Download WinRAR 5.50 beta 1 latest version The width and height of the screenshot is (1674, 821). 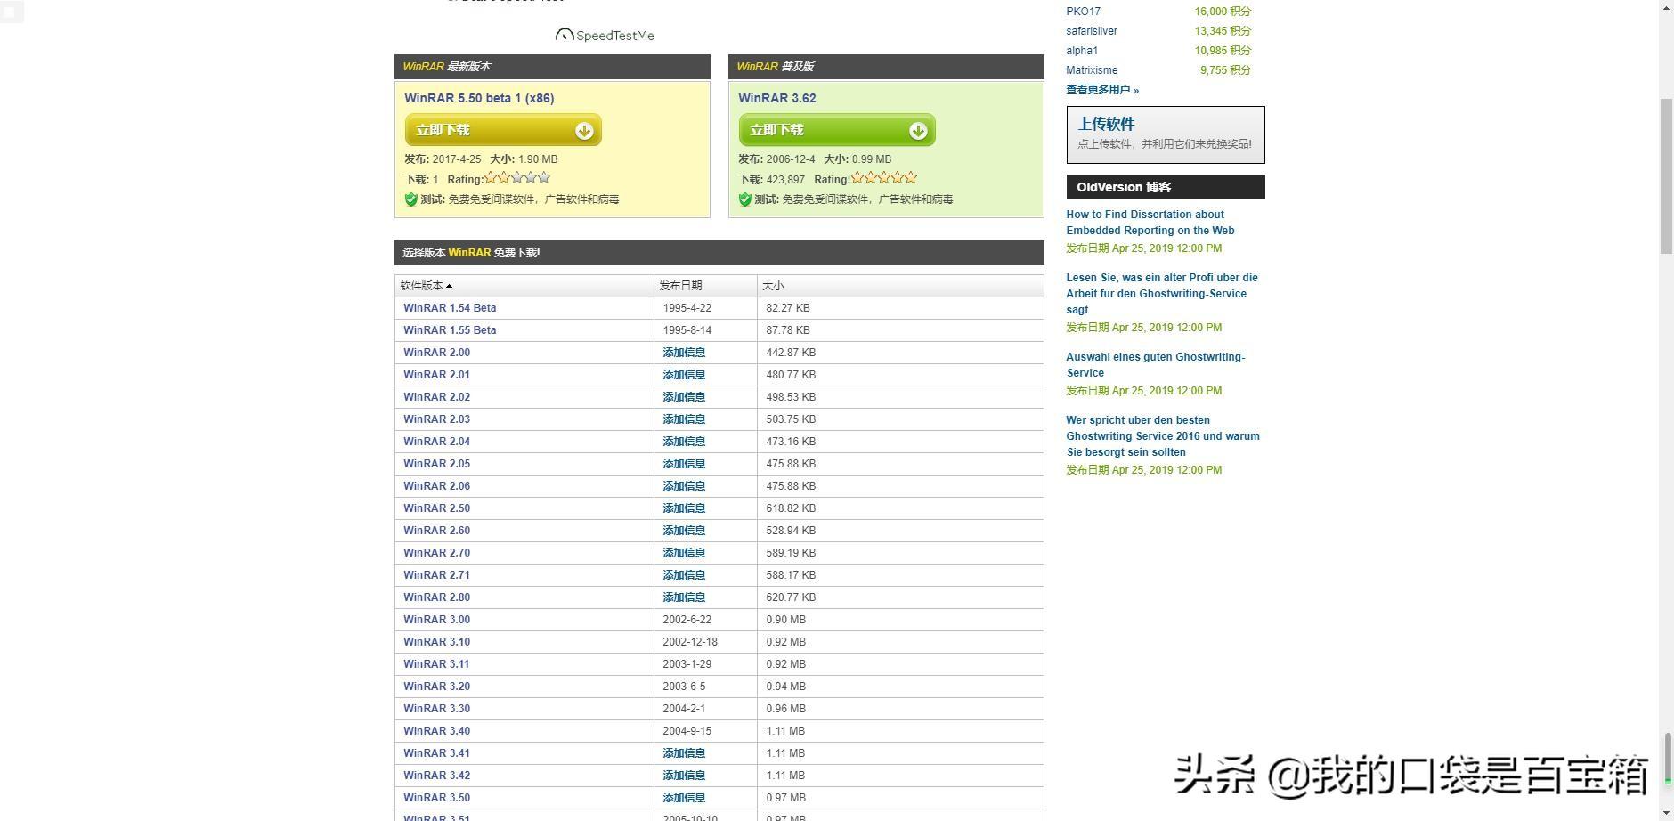point(503,130)
